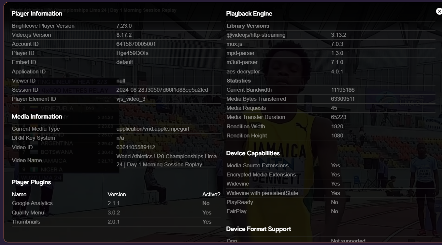Image resolution: width=442 pixels, height=245 pixels.
Task: Select the Player Plugins heading
Action: coord(31,182)
